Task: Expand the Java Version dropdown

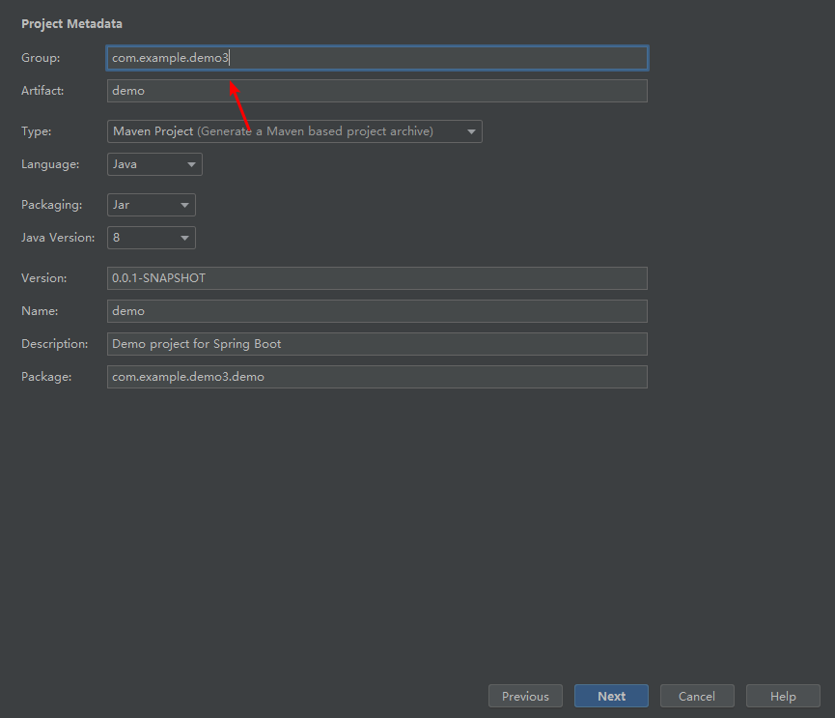Action: pyautogui.click(x=151, y=238)
